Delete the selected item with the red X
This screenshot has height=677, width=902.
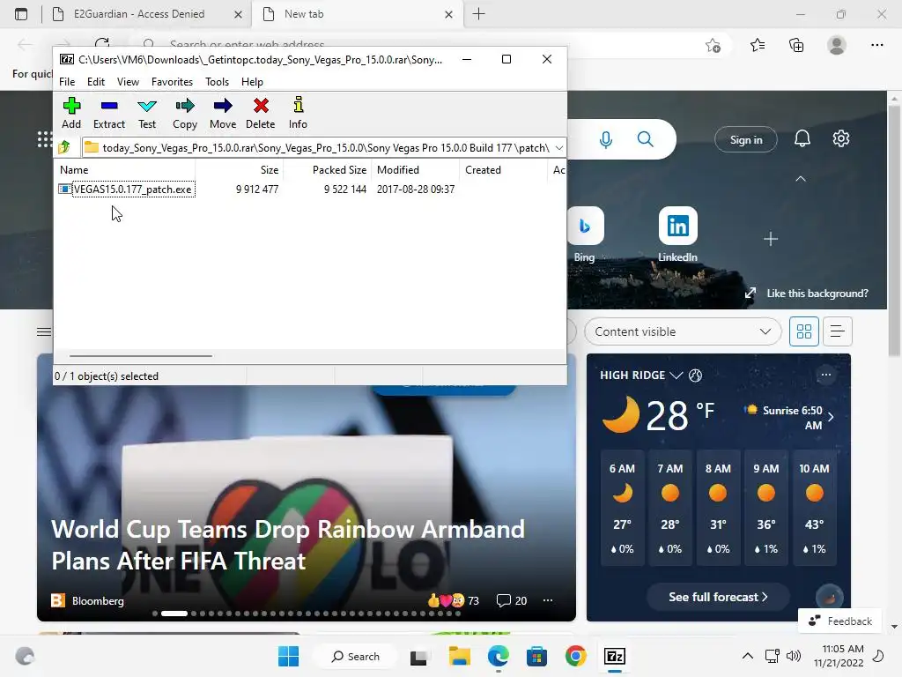click(x=261, y=114)
